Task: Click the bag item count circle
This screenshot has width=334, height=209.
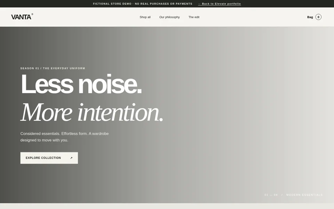Action: pos(318,17)
